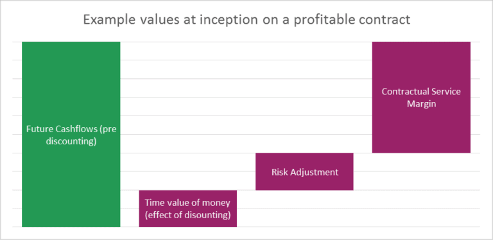
Task: Click empty plot area above Risk Adjustment
Action: click(304, 98)
